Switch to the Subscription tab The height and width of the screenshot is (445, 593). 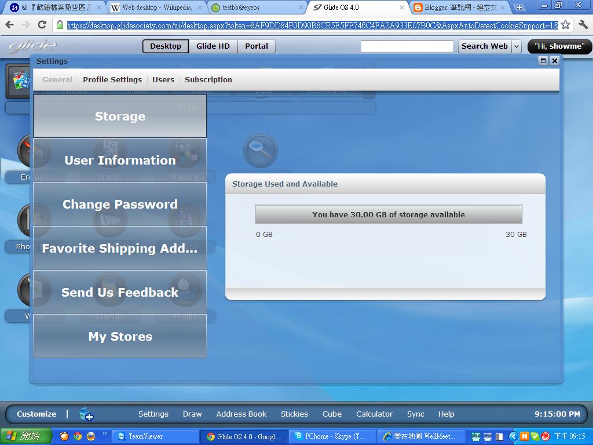pyautogui.click(x=208, y=79)
